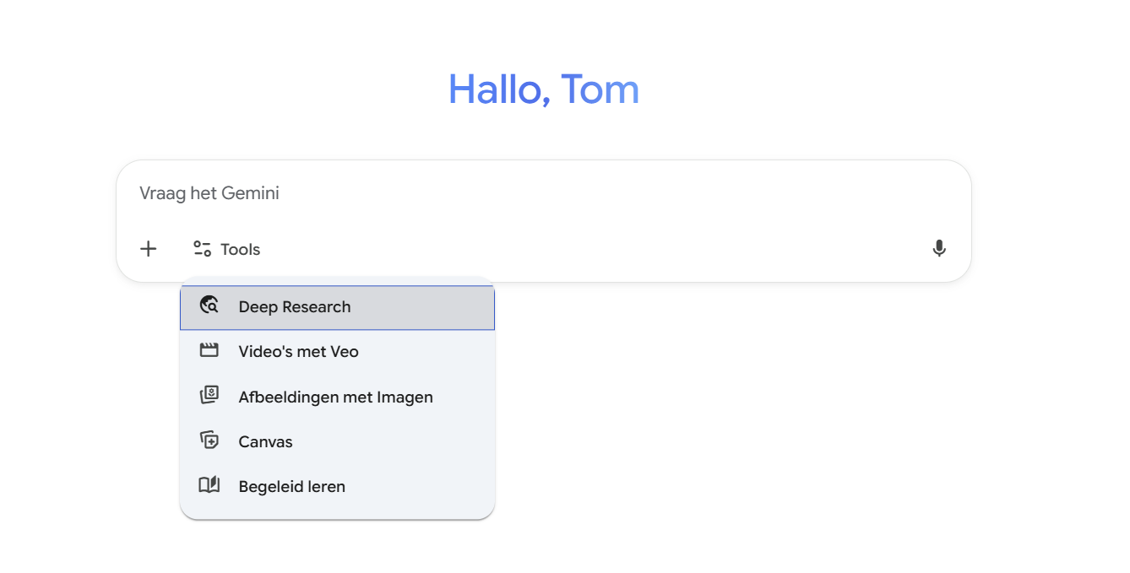
Task: Choose the "Canvas" text label
Action: click(x=265, y=441)
